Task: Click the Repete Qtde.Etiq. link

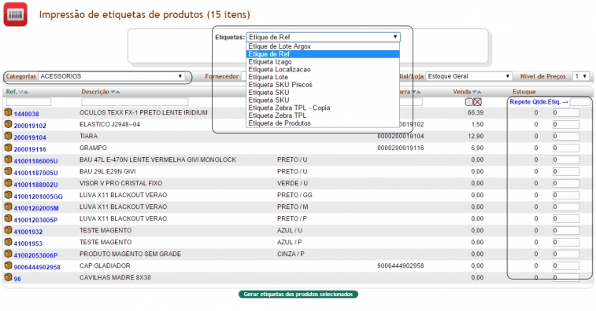Action: click(539, 102)
